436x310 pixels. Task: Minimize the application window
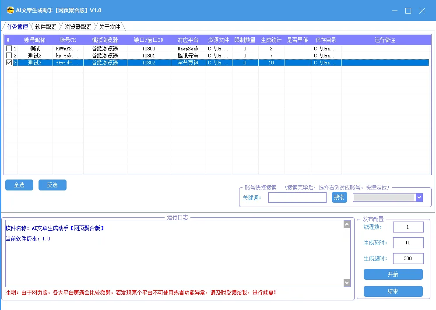pyautogui.click(x=394, y=11)
